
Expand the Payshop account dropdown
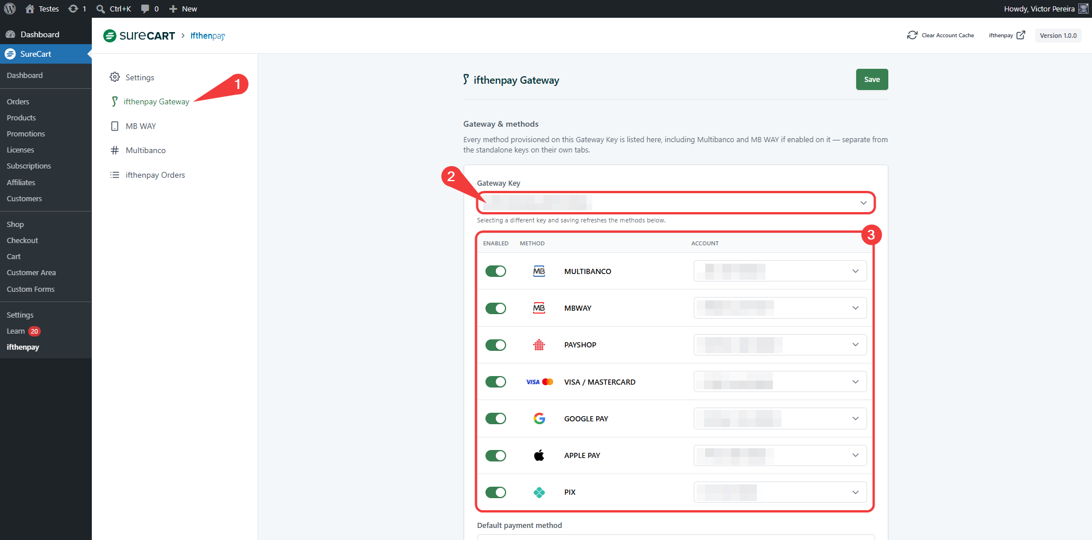[x=780, y=345]
